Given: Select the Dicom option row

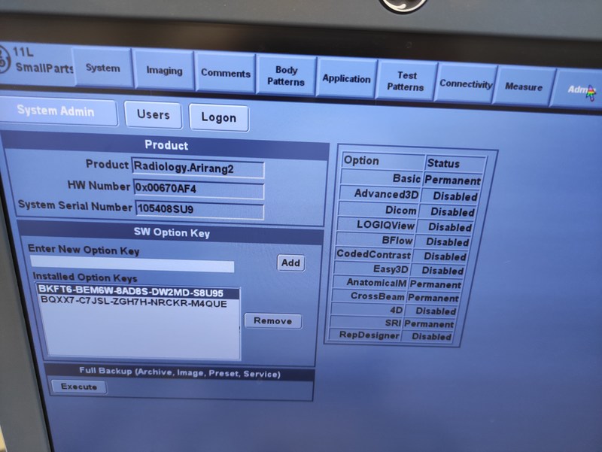Looking at the screenshot, I should pos(406,211).
